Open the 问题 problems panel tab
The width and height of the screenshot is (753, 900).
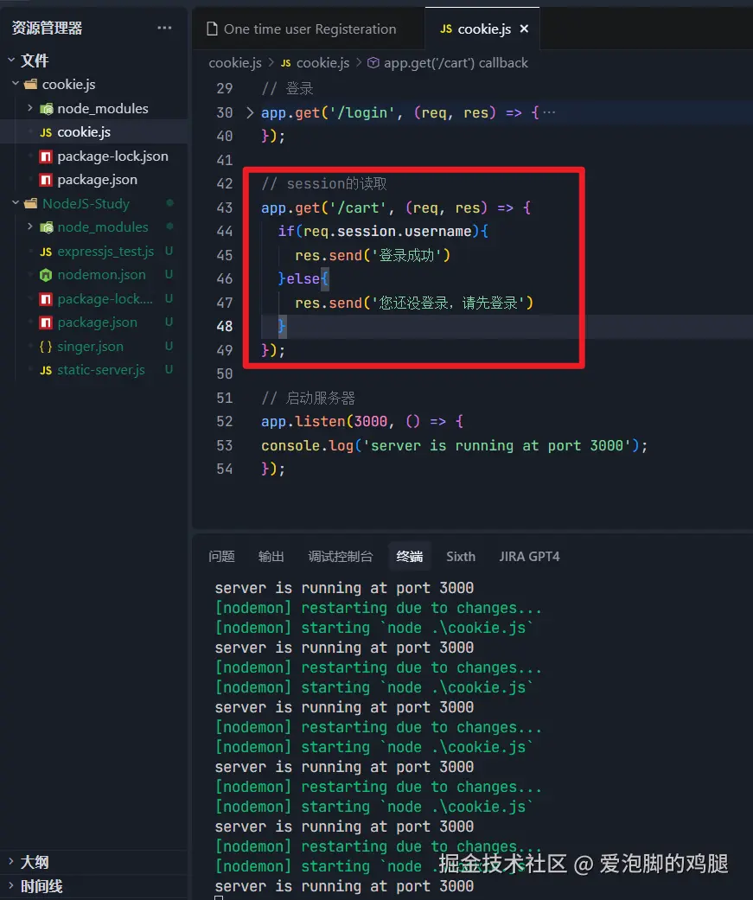click(221, 556)
